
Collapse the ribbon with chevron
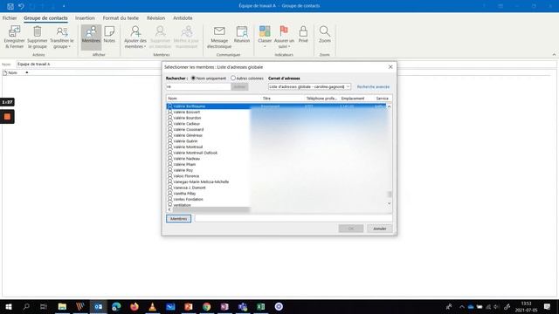(x=554, y=54)
